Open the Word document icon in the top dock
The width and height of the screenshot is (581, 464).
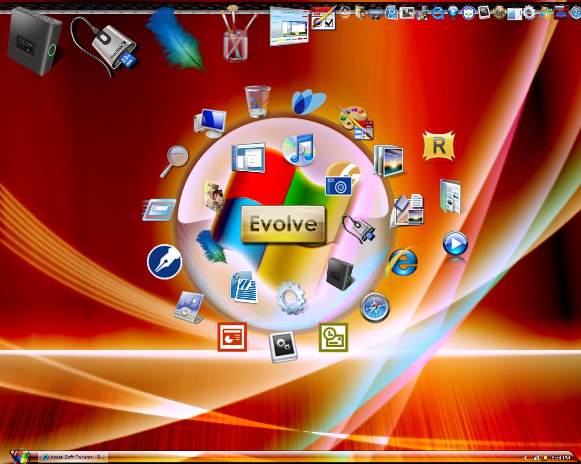pos(391,13)
